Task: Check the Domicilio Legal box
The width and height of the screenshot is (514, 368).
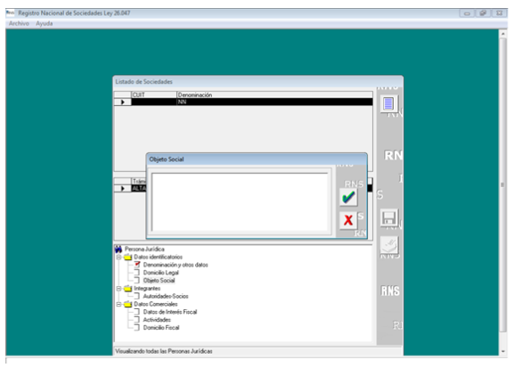Action: tap(137, 273)
